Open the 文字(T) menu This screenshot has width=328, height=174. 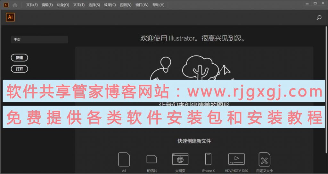coord(79,5)
